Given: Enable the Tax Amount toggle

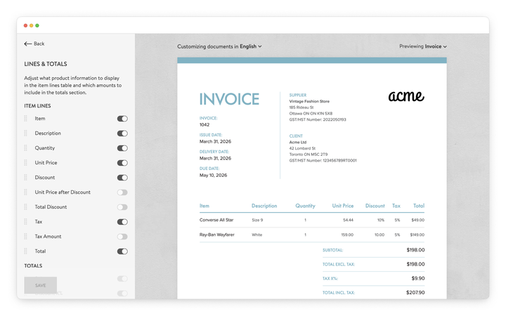Looking at the screenshot, I should [x=122, y=237].
